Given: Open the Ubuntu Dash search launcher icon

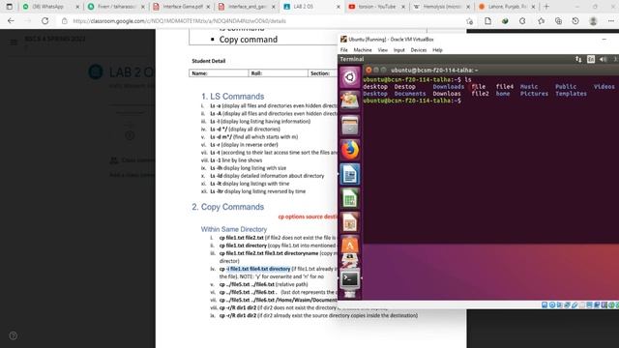Looking at the screenshot, I should 350,77.
